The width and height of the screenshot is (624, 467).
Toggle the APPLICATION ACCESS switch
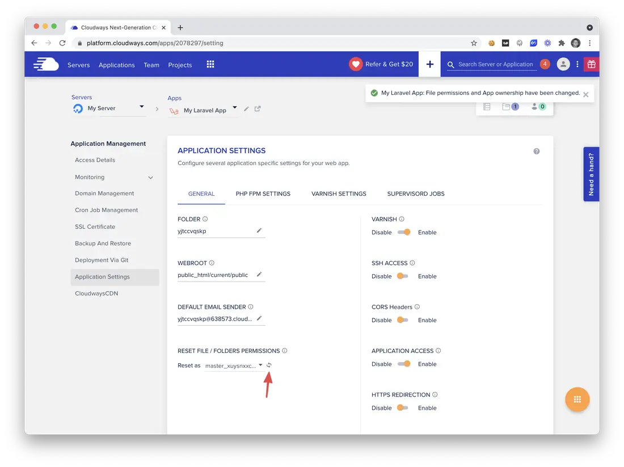tap(404, 364)
